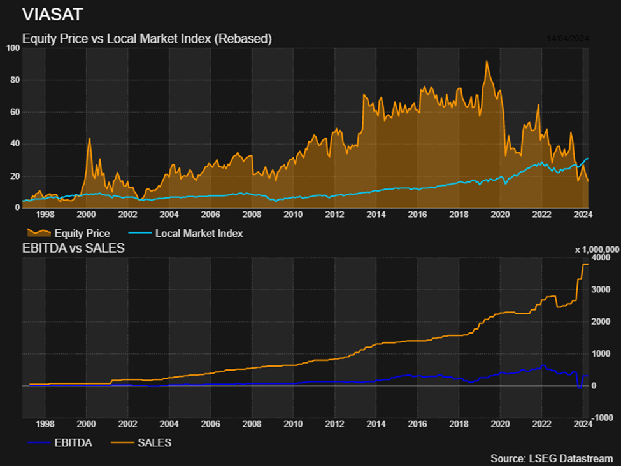This screenshot has width=621, height=466.
Task: Click 2012 on the equity price chart axis
Action: click(334, 215)
